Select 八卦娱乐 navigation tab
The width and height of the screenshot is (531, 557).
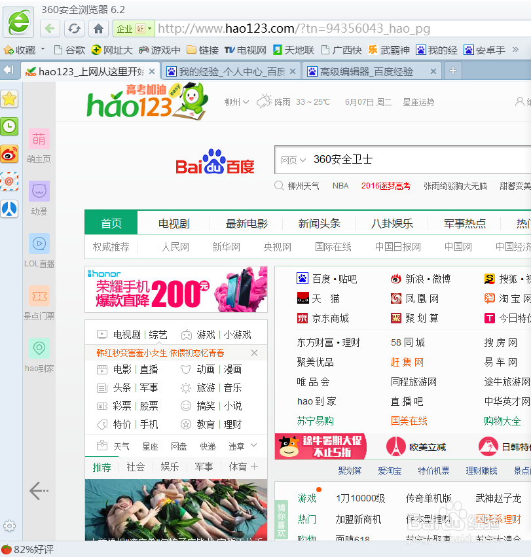point(392,223)
